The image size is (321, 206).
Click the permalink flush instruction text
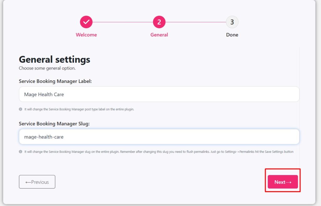(157, 152)
